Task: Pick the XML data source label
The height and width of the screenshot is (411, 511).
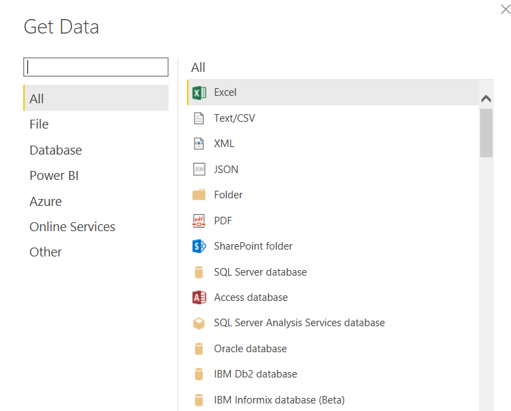Action: (224, 144)
